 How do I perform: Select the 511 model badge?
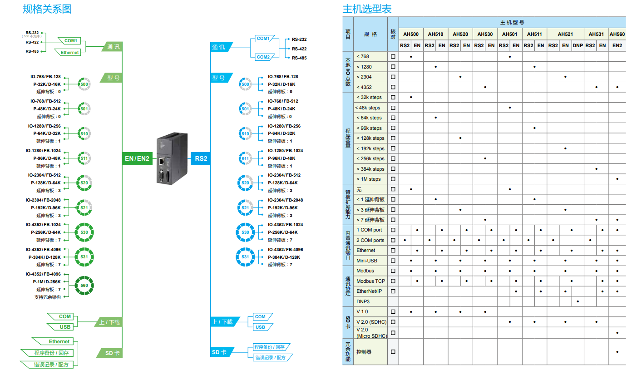click(84, 158)
